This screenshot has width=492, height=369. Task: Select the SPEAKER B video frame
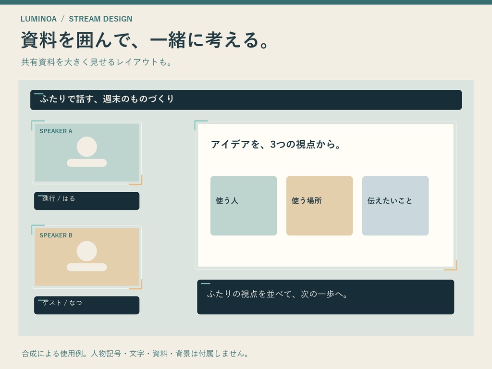coord(87,257)
